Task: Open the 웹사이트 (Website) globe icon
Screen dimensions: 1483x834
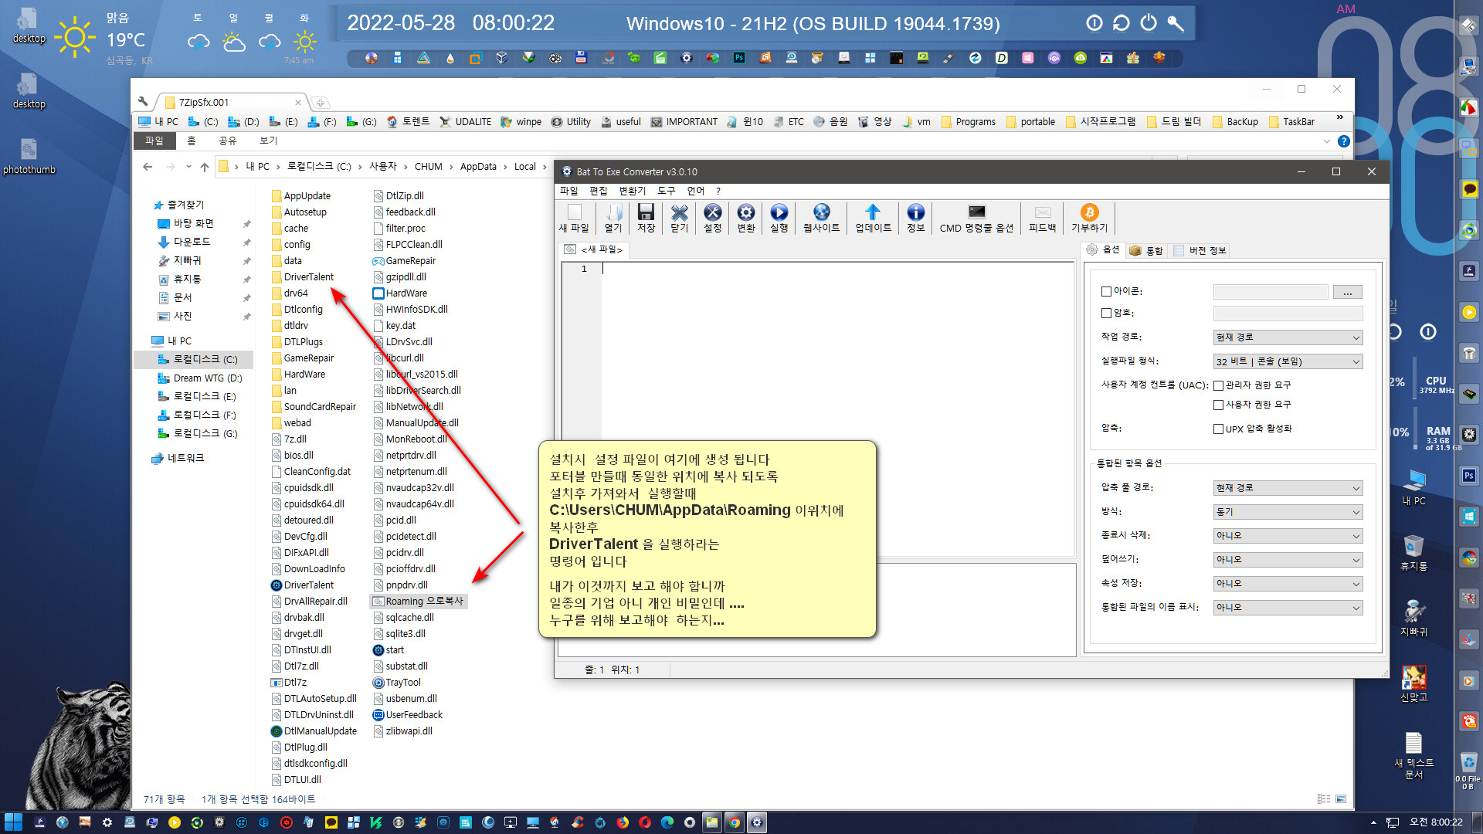Action: coord(821,218)
